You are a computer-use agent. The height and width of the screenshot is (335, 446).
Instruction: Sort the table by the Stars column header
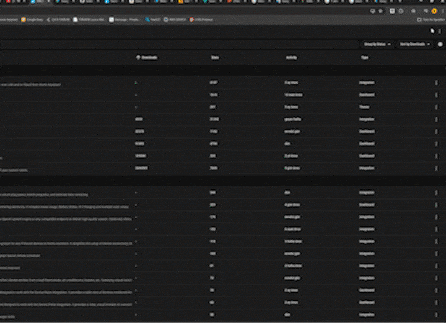215,58
